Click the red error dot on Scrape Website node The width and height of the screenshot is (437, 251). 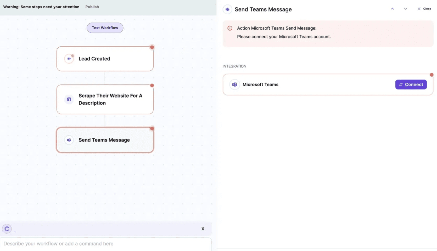pyautogui.click(x=152, y=86)
